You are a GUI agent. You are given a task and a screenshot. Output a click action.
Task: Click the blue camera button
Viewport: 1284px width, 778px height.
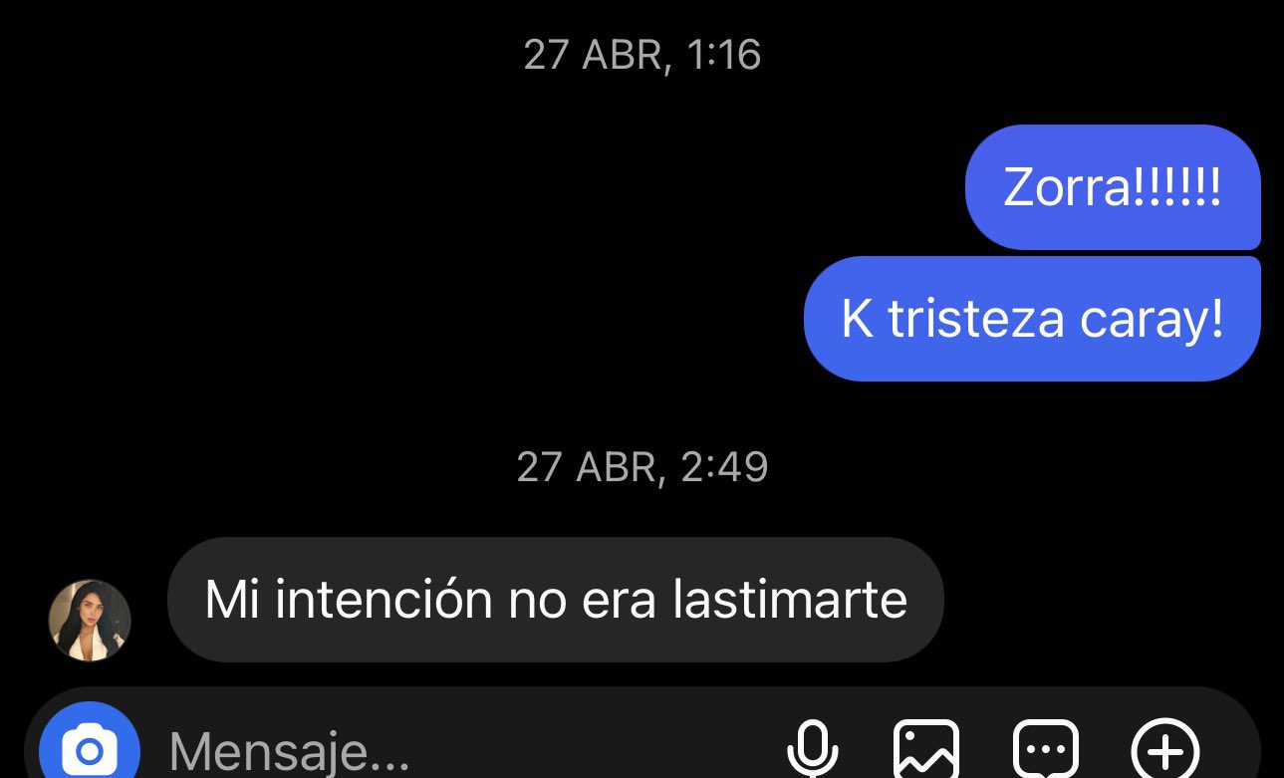(90, 745)
